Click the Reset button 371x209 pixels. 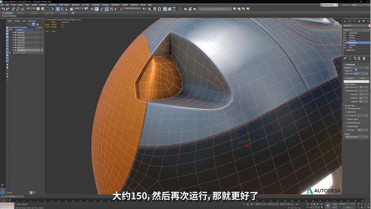point(363,78)
